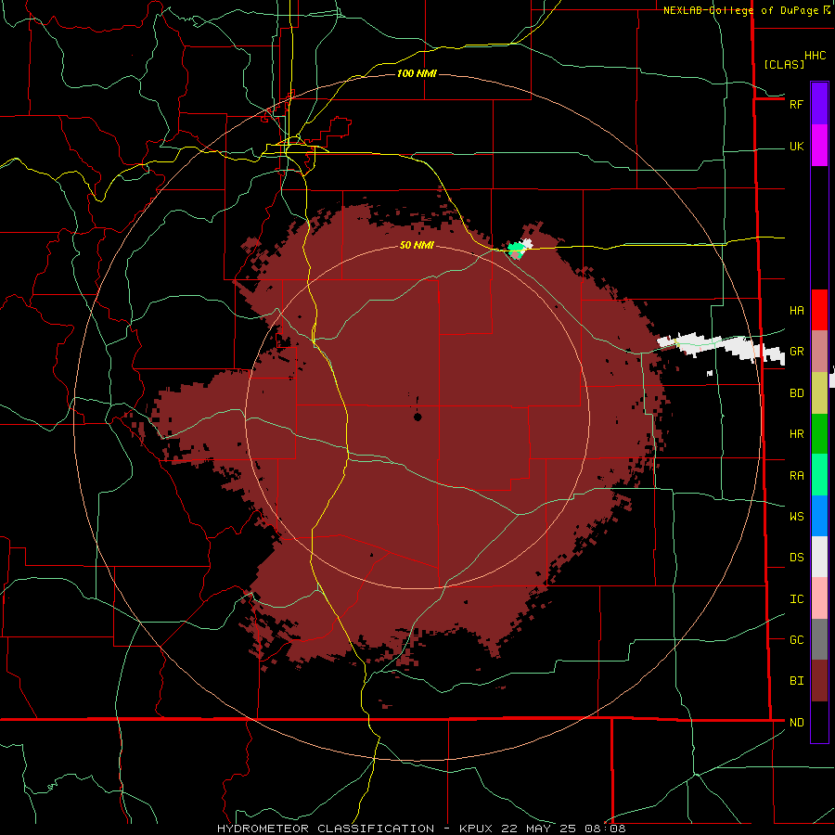Screen dimensions: 835x835
Task: Click the 'BI' legend label text
Action: coord(796,681)
